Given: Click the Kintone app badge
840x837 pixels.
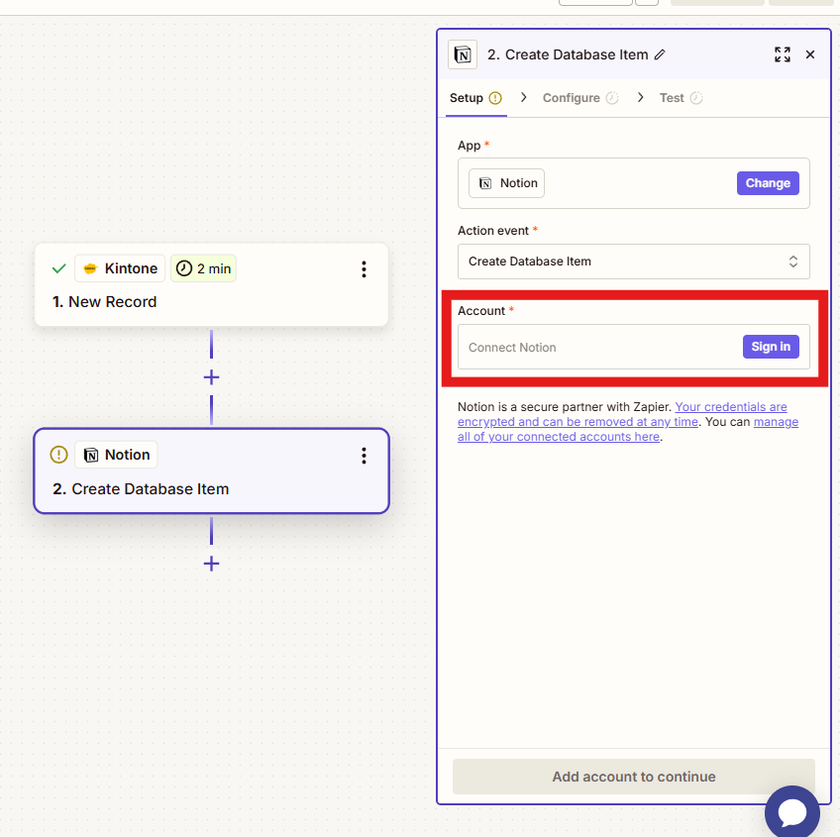Looking at the screenshot, I should [120, 268].
